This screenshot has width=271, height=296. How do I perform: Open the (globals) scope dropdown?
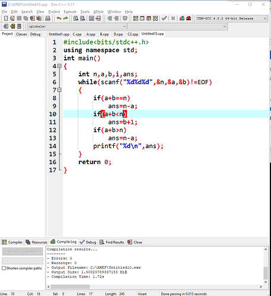point(76,26)
